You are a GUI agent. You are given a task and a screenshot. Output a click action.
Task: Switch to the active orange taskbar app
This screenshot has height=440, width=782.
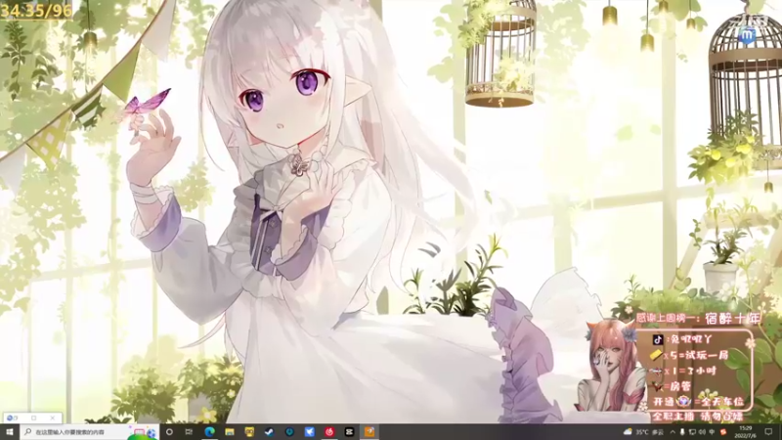pos(369,431)
